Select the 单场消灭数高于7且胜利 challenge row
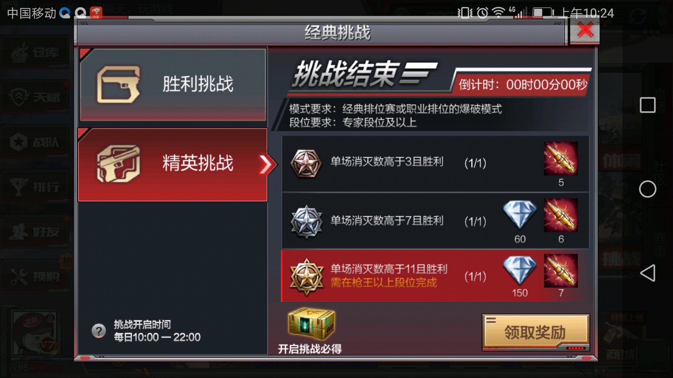The height and width of the screenshot is (378, 673). pyautogui.click(x=435, y=220)
